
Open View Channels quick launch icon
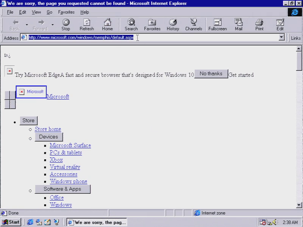[56, 222]
